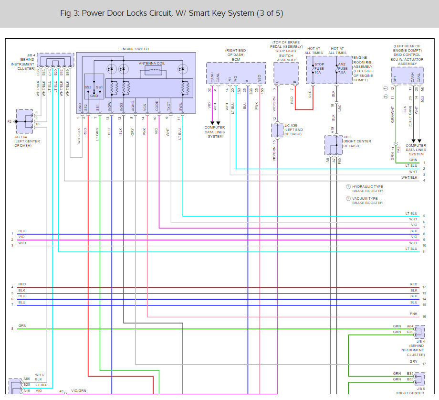Select the J/B 5 box below AM2 fuse
Screen dimensions: 439x400
coord(334,145)
